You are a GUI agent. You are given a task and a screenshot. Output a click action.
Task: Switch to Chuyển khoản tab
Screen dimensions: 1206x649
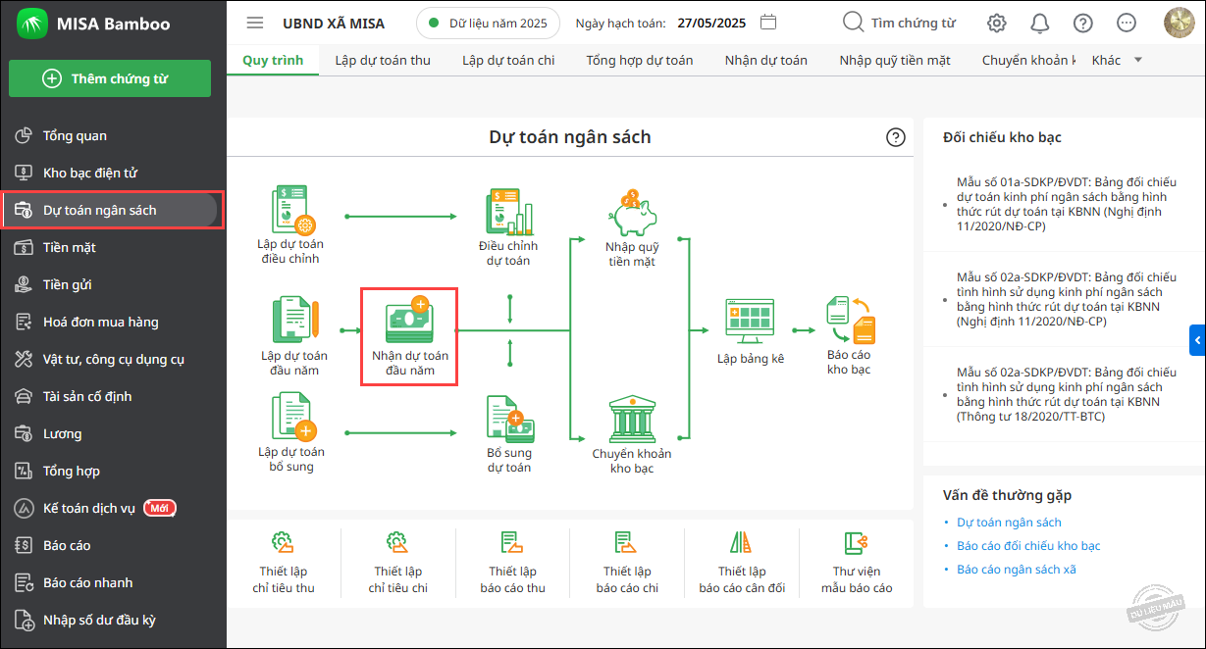[1027, 60]
